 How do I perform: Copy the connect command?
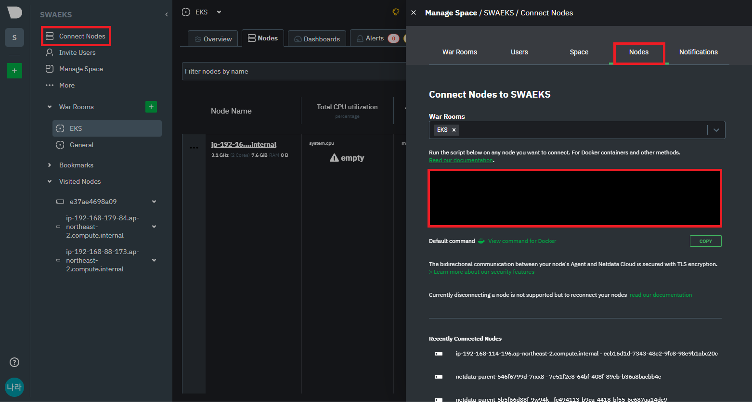[x=706, y=241]
